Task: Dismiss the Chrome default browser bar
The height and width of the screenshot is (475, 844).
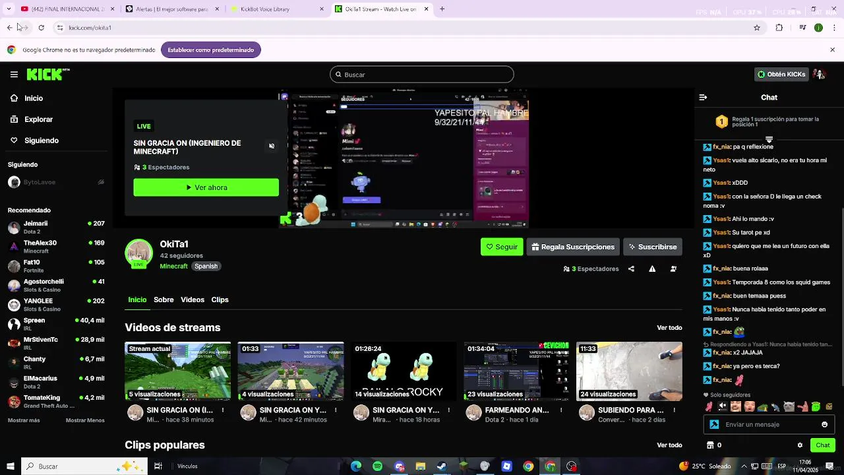Action: tap(832, 50)
